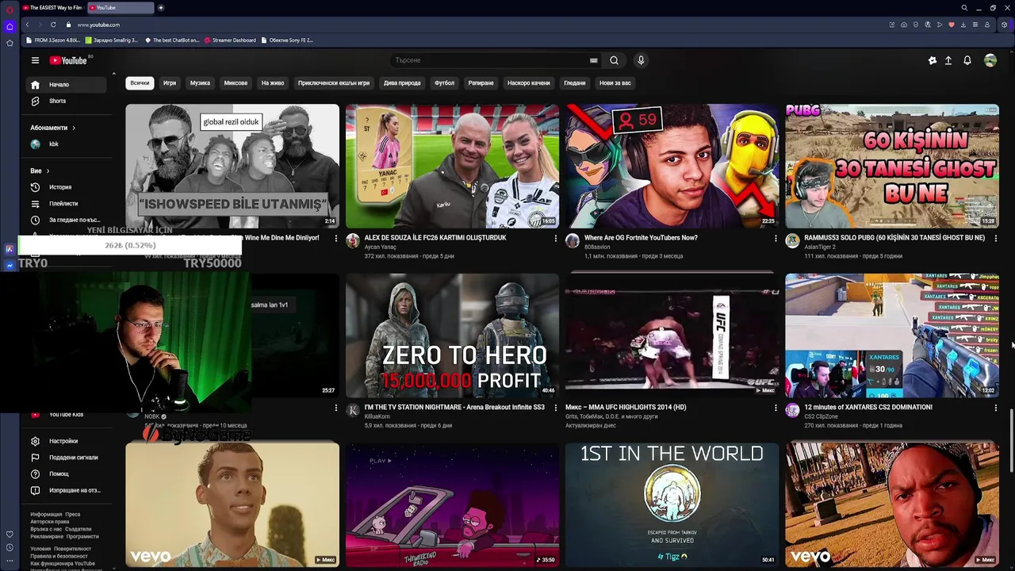The image size is (1015, 571).
Task: Open browser downloads icon
Action: coord(963,25)
